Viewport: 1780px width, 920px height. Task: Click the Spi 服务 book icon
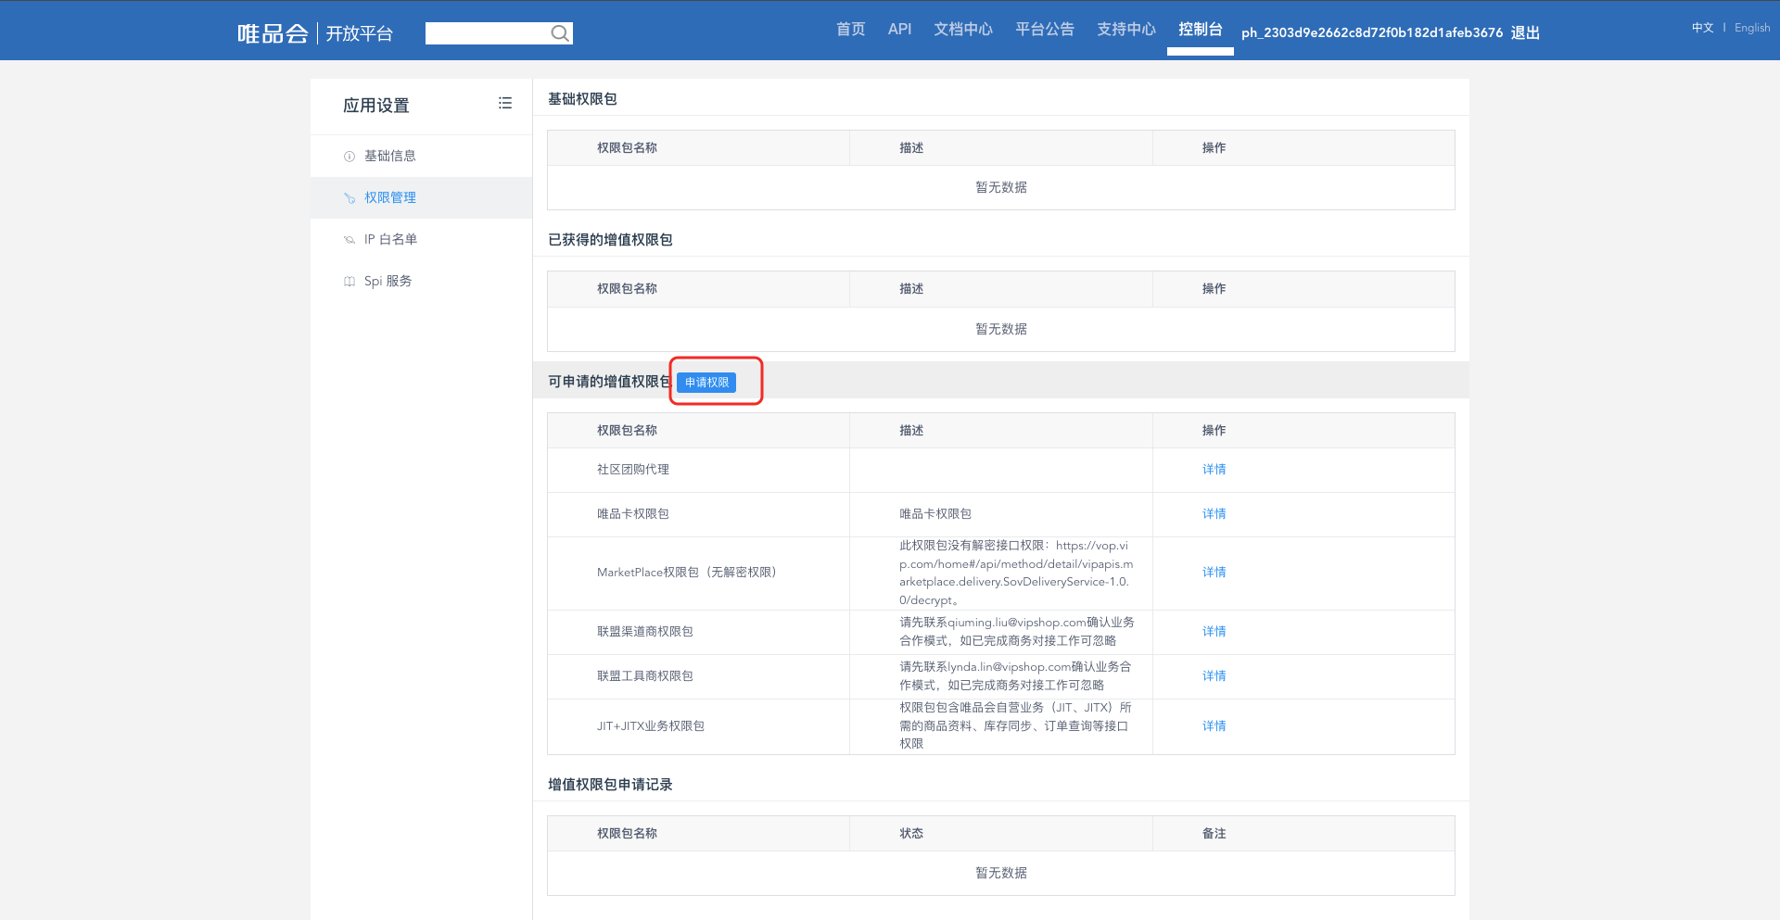pos(350,282)
